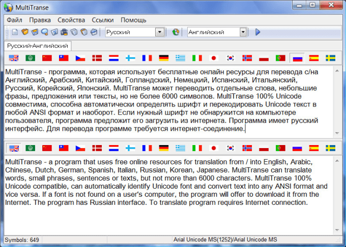The image size is (346, 247).
Task: Choose France flag in source flag row
Action: pos(147,58)
